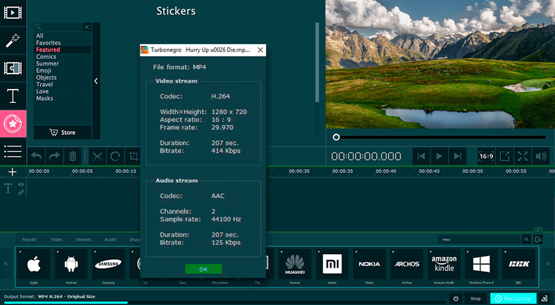Select the Favorites sticker category
This screenshot has width=555, height=305.
tap(48, 43)
